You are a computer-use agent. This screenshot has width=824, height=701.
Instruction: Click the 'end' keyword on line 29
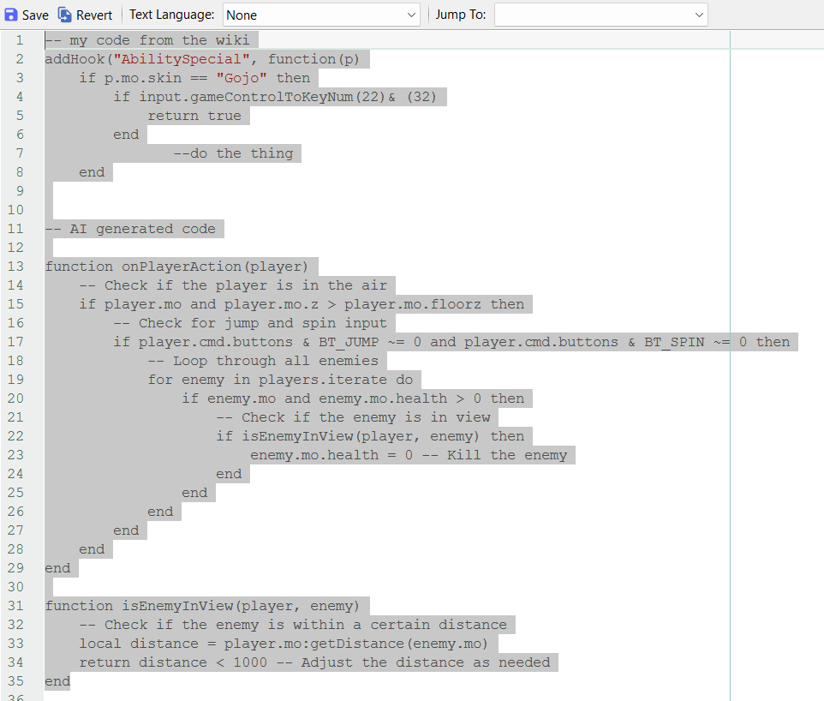click(57, 568)
